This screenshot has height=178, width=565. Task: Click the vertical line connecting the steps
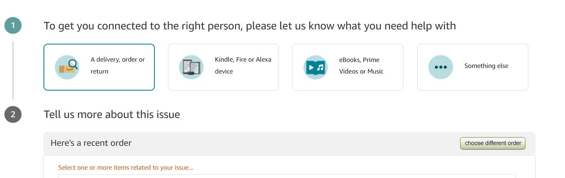point(13,70)
